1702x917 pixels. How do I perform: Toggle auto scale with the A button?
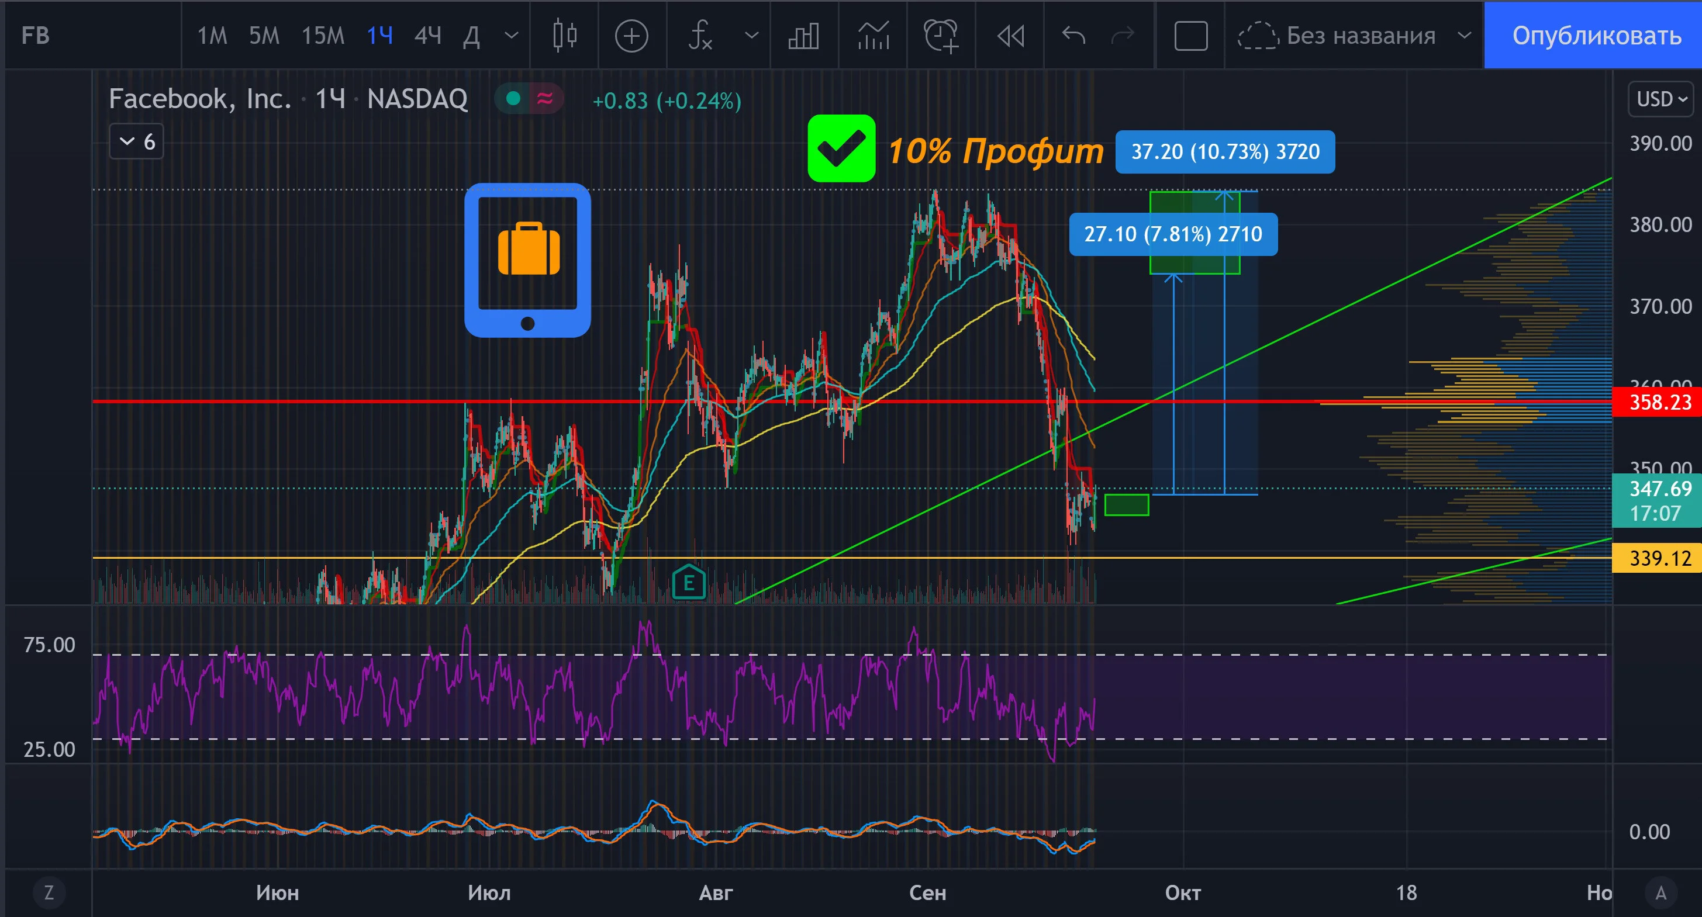pos(1660,892)
